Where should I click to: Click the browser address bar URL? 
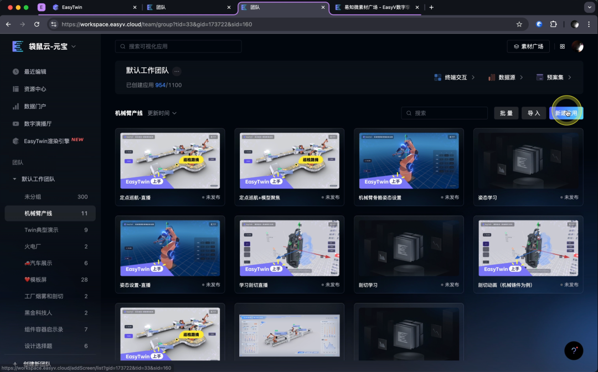tap(157, 24)
